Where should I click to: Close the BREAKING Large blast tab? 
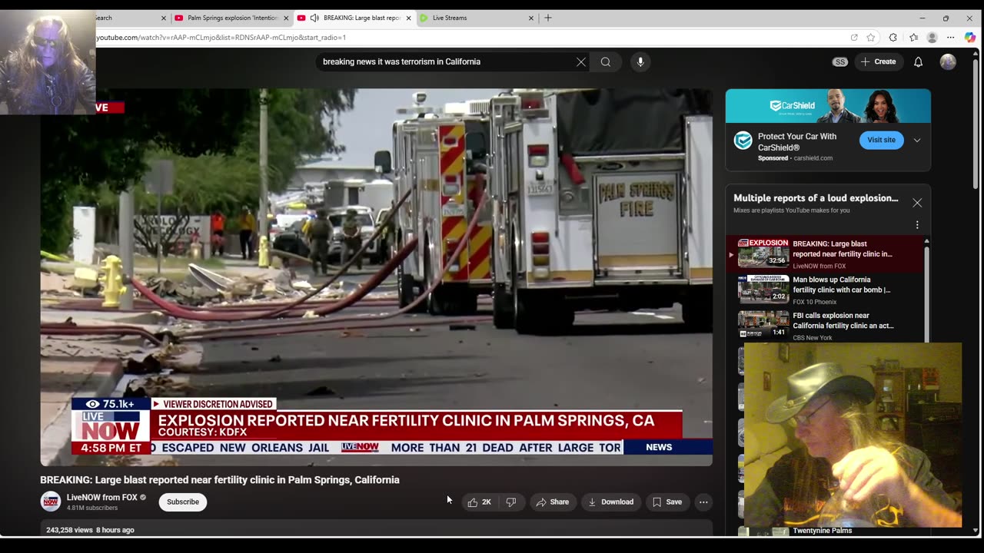pyautogui.click(x=408, y=18)
